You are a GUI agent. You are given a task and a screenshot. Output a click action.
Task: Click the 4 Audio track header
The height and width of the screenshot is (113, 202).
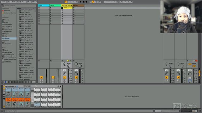(78, 6)
